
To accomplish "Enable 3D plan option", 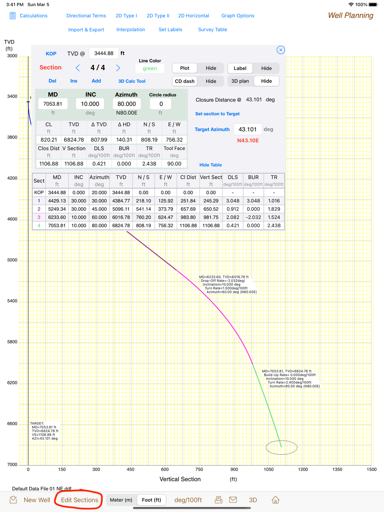I will pos(240,81).
